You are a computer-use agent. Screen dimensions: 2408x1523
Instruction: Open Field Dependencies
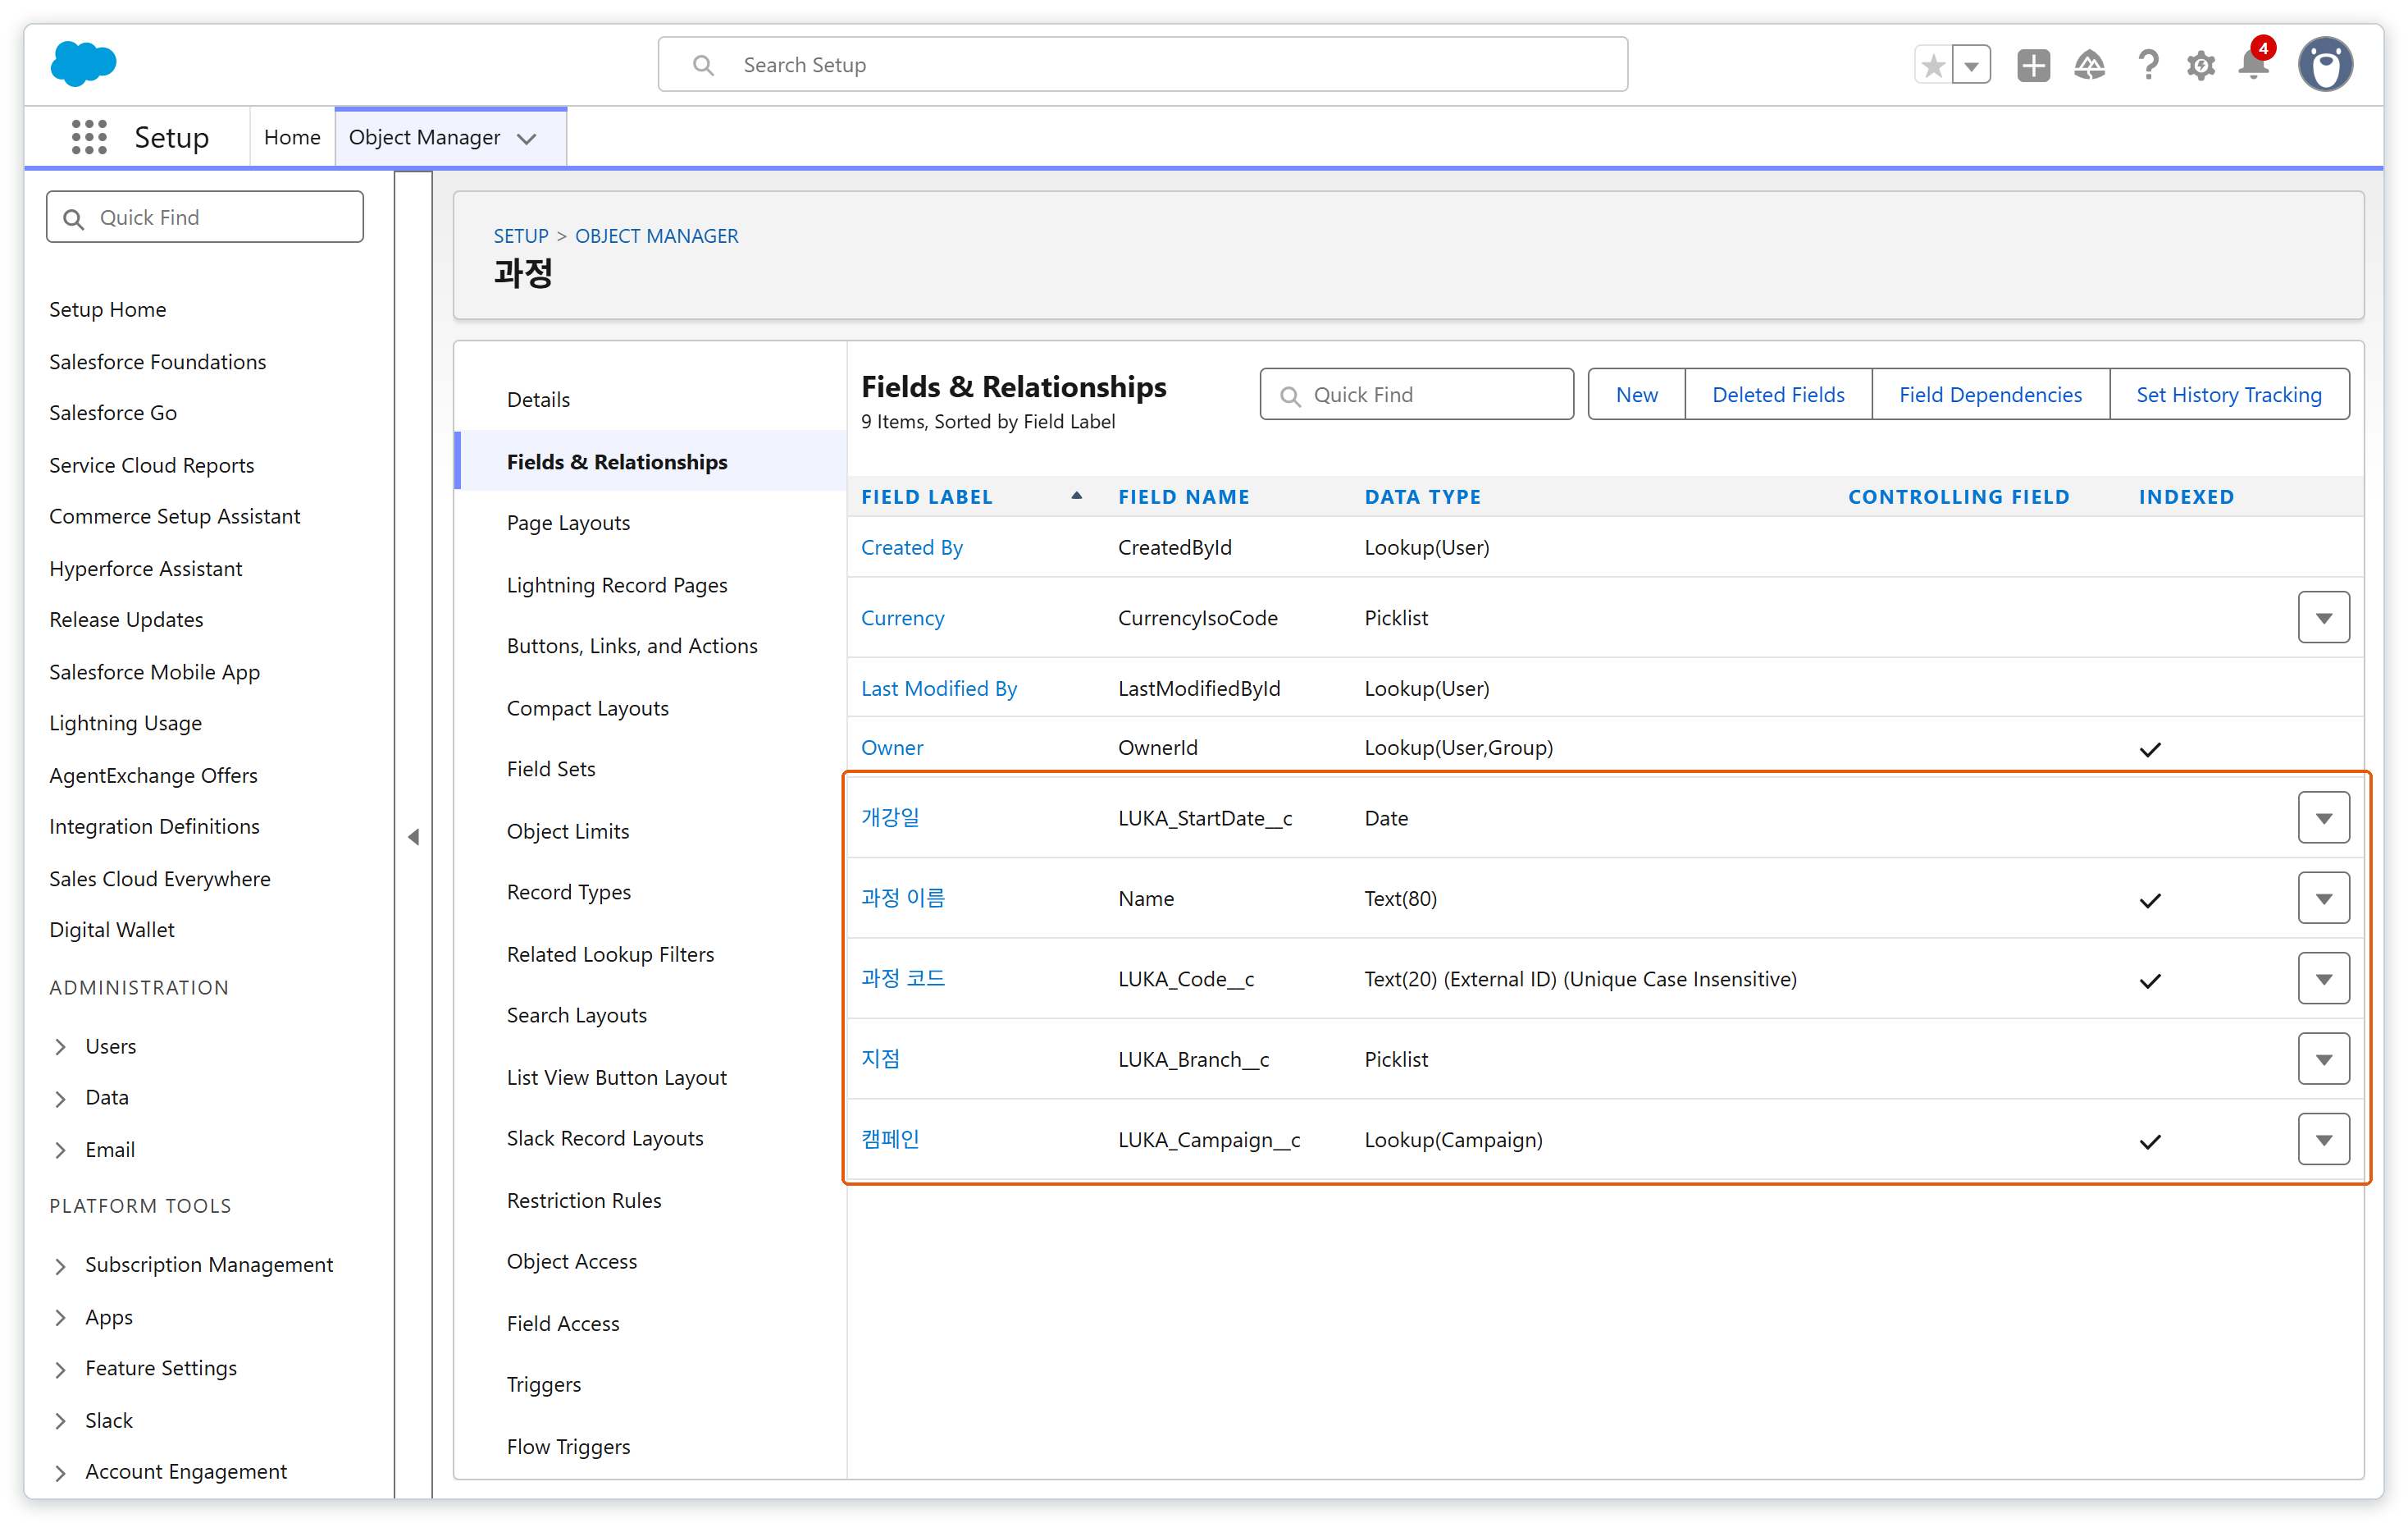tap(1990, 394)
